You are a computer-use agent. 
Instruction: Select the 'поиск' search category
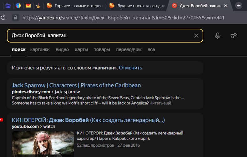point(18,49)
